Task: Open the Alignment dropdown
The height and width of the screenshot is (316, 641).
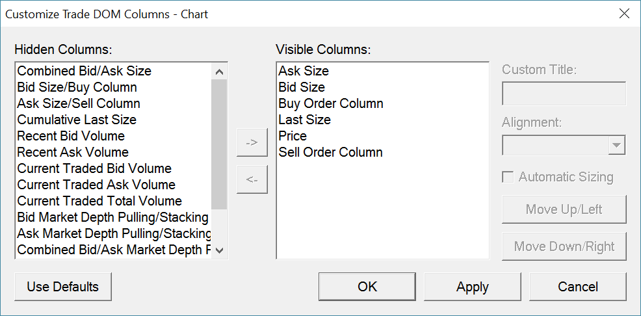Action: 616,145
